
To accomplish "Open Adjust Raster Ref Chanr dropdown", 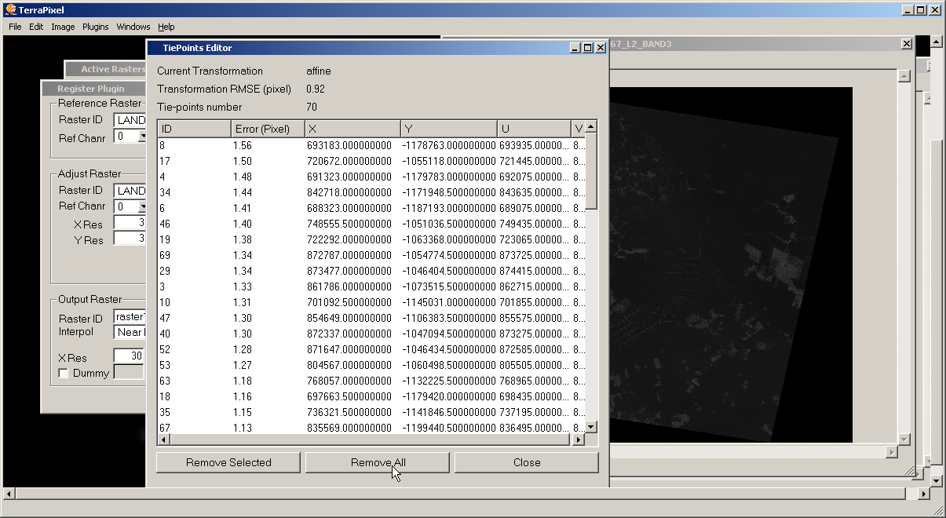I will tap(142, 207).
